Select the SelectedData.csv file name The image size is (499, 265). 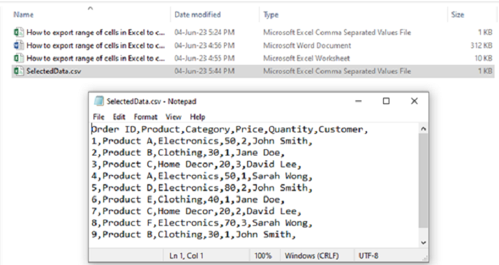54,71
